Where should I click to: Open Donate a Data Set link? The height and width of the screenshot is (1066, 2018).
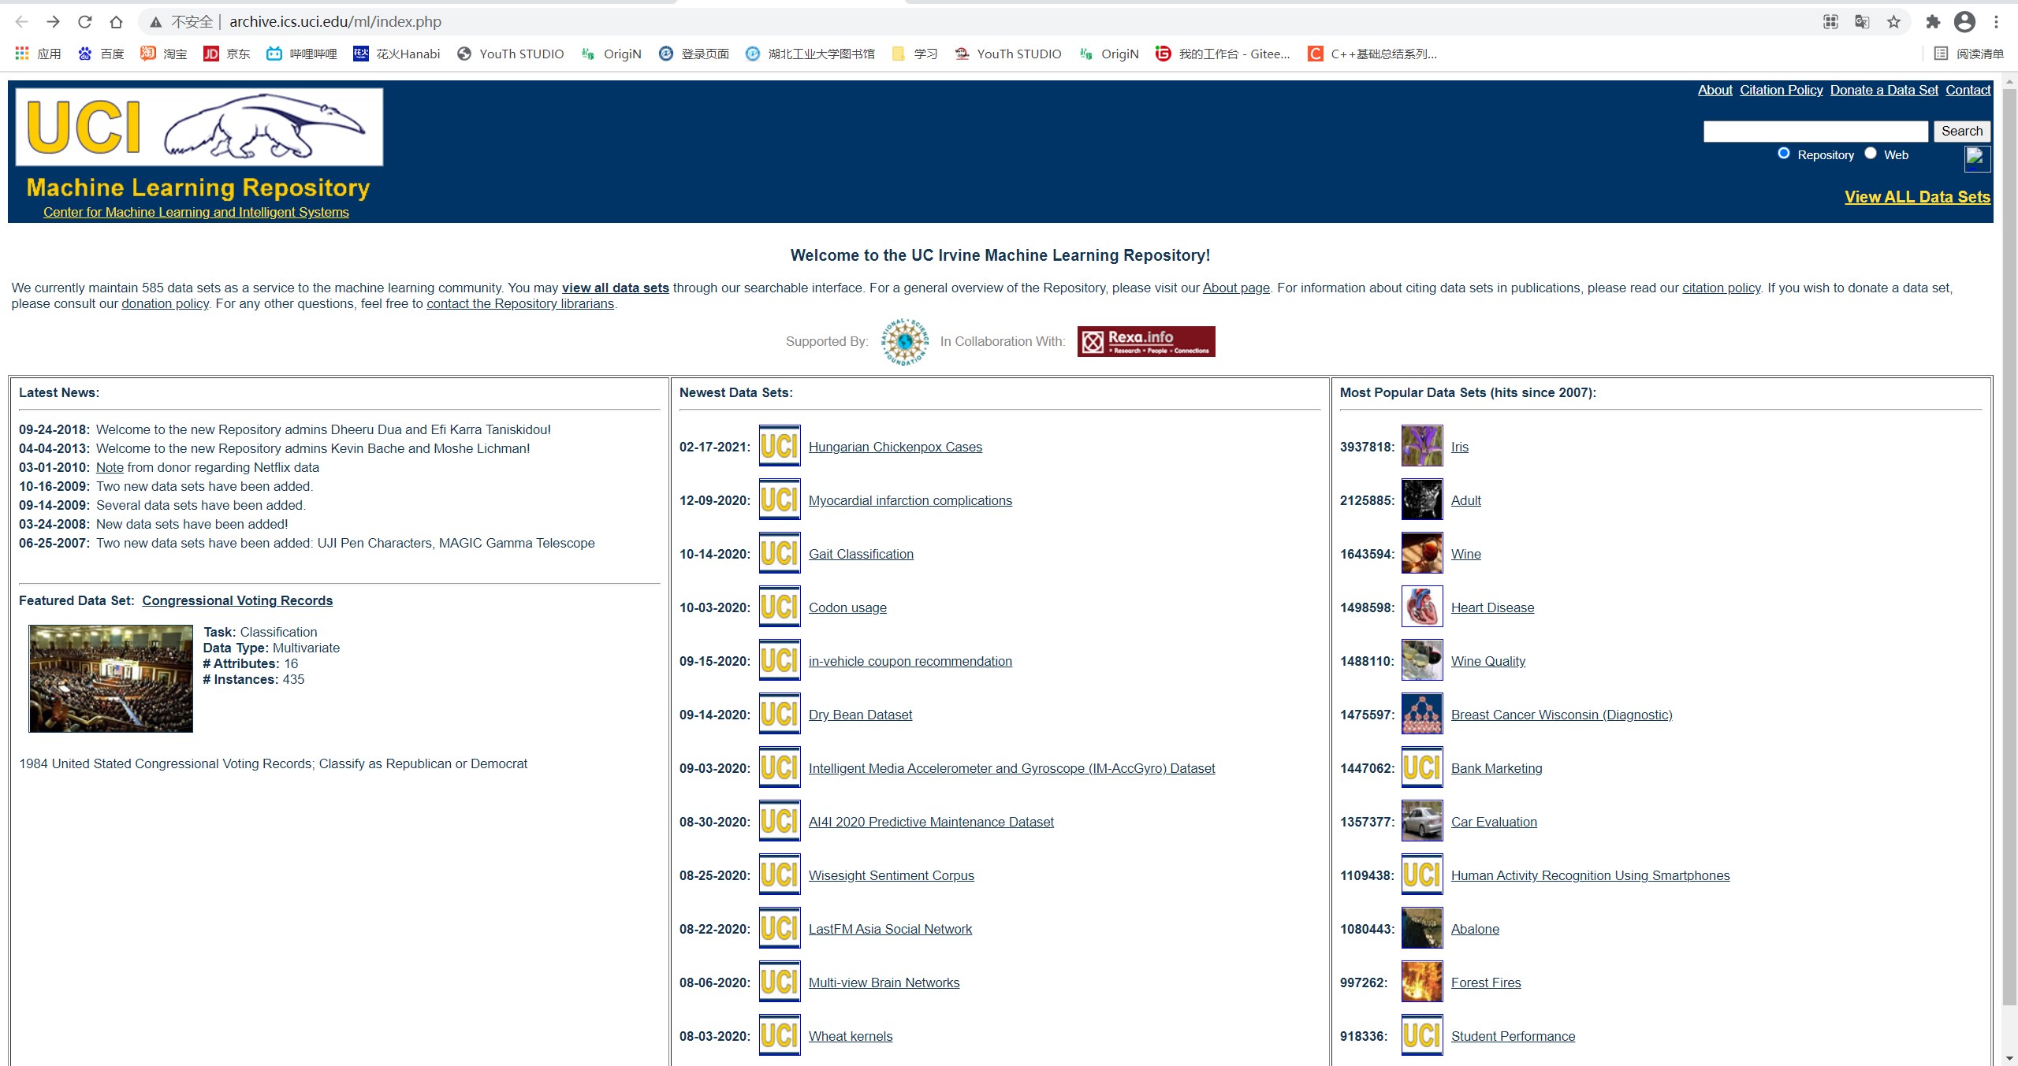[x=1883, y=90]
